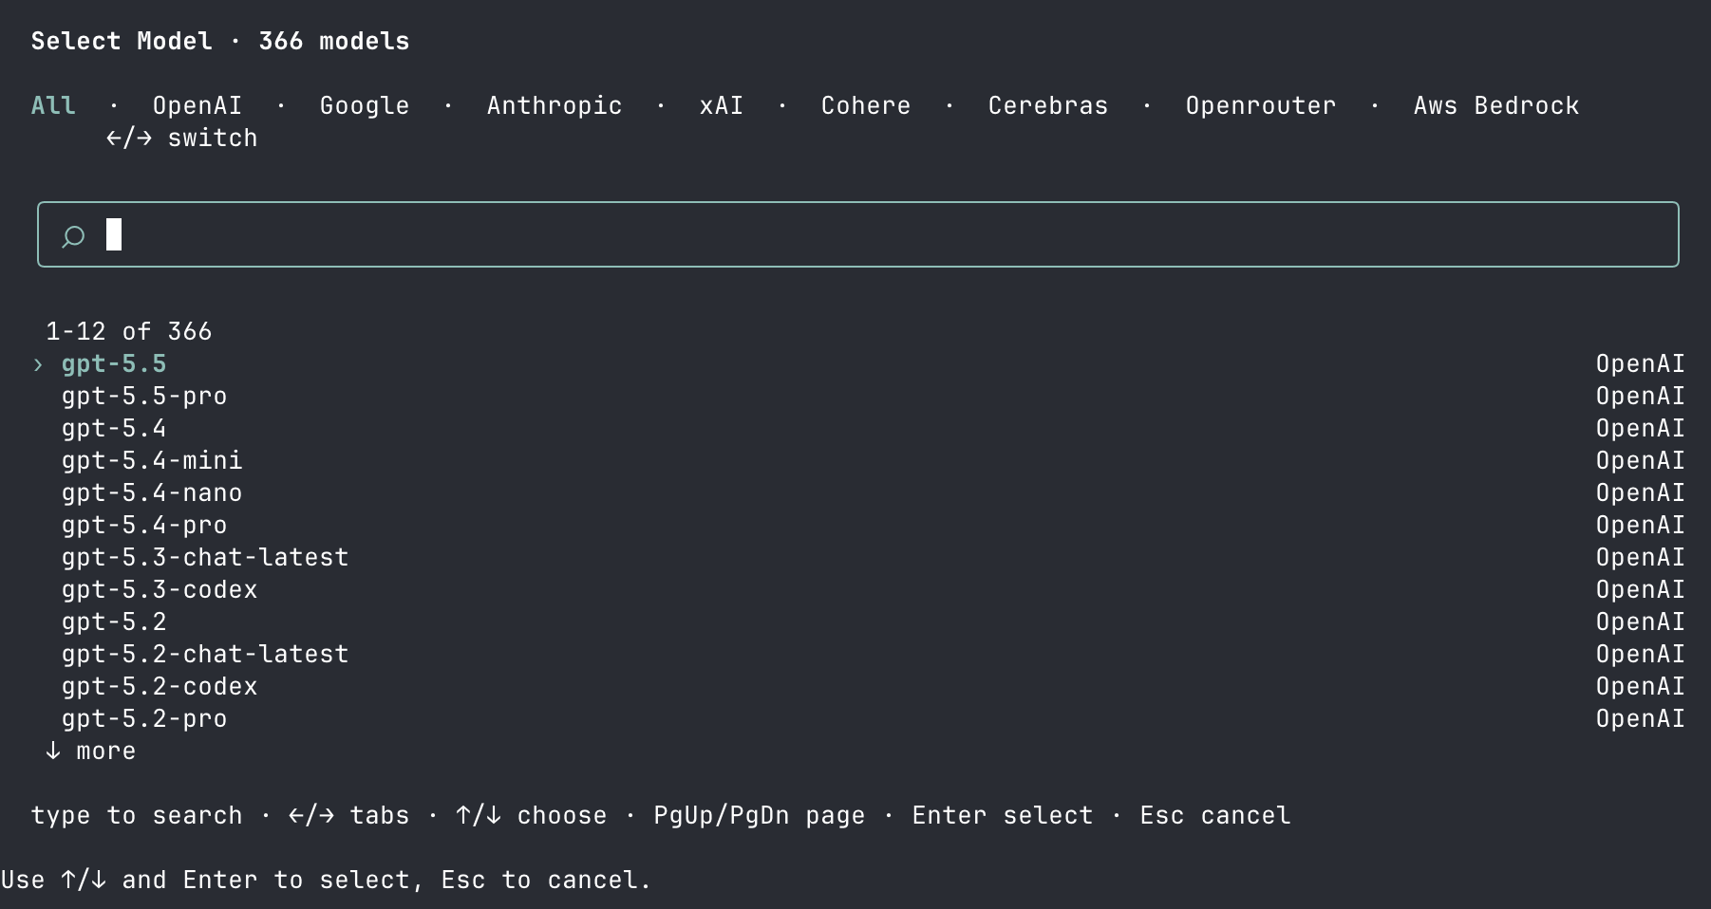This screenshot has height=909, width=1711.
Task: Click the model search input field
Action: tap(858, 234)
